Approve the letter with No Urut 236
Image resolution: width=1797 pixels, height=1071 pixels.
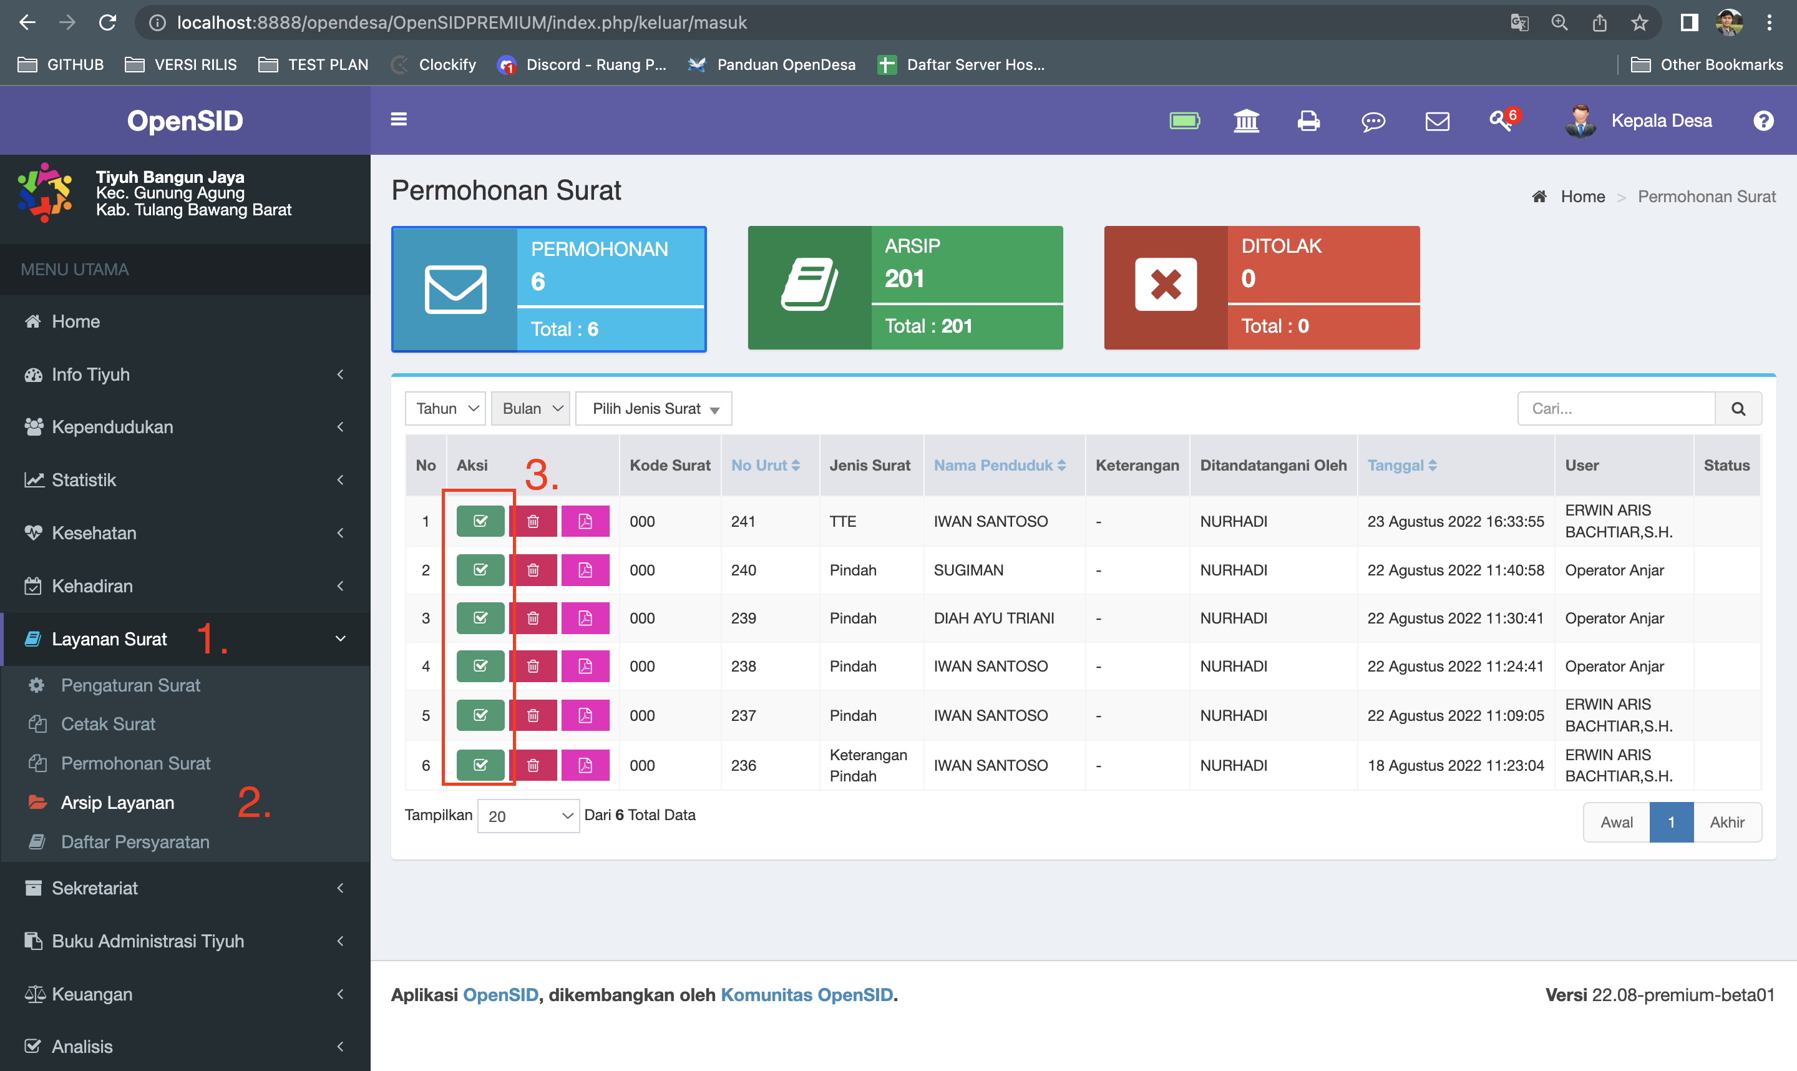pyautogui.click(x=480, y=765)
